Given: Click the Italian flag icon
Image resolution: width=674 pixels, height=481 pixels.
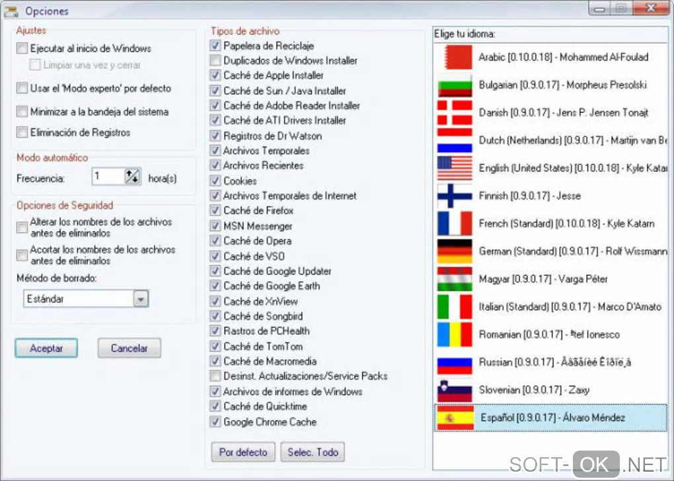Looking at the screenshot, I should pos(455,307).
